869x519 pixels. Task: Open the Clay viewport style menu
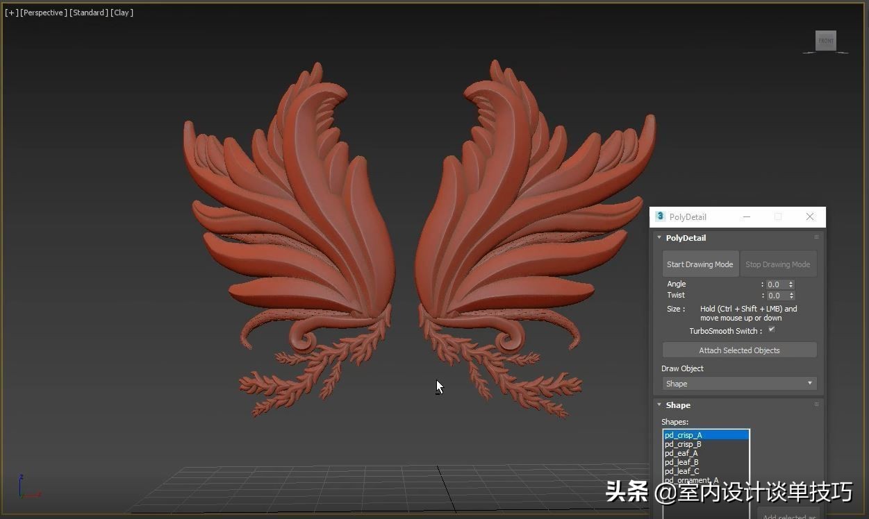point(122,12)
